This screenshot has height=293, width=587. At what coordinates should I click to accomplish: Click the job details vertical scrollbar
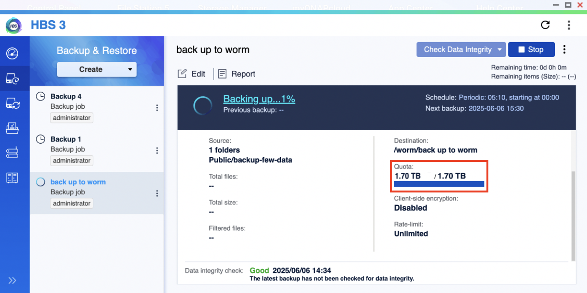573,215
